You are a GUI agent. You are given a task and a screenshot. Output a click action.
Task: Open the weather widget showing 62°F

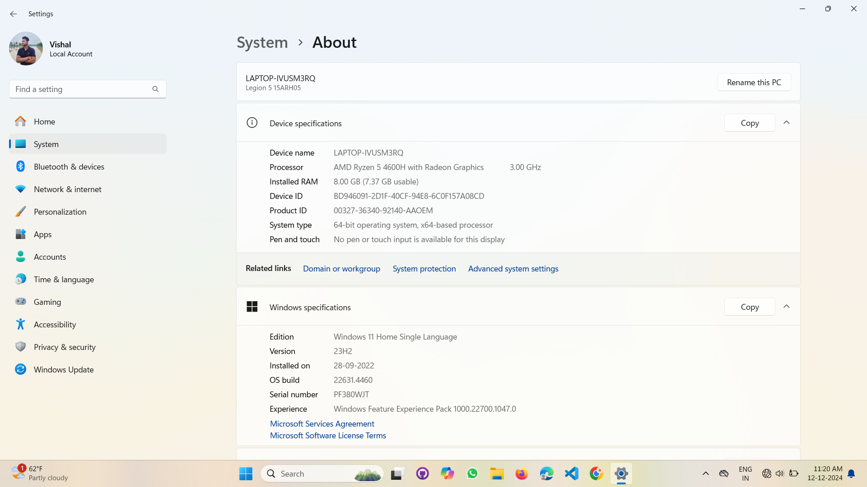tap(40, 473)
